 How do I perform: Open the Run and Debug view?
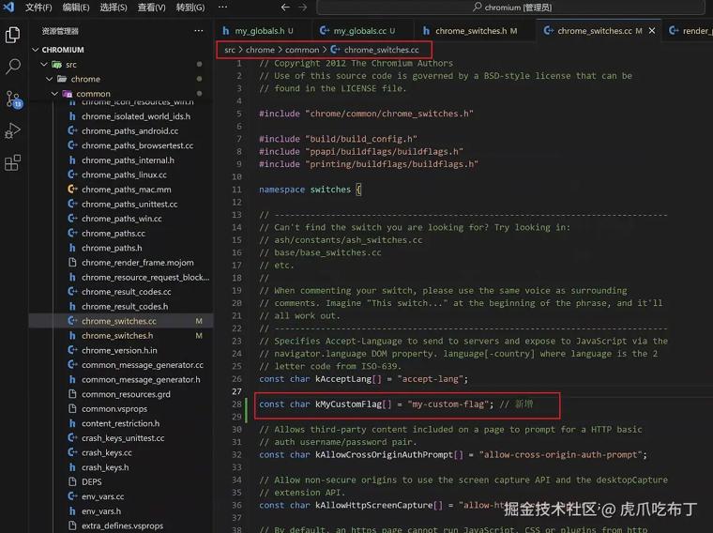point(13,131)
